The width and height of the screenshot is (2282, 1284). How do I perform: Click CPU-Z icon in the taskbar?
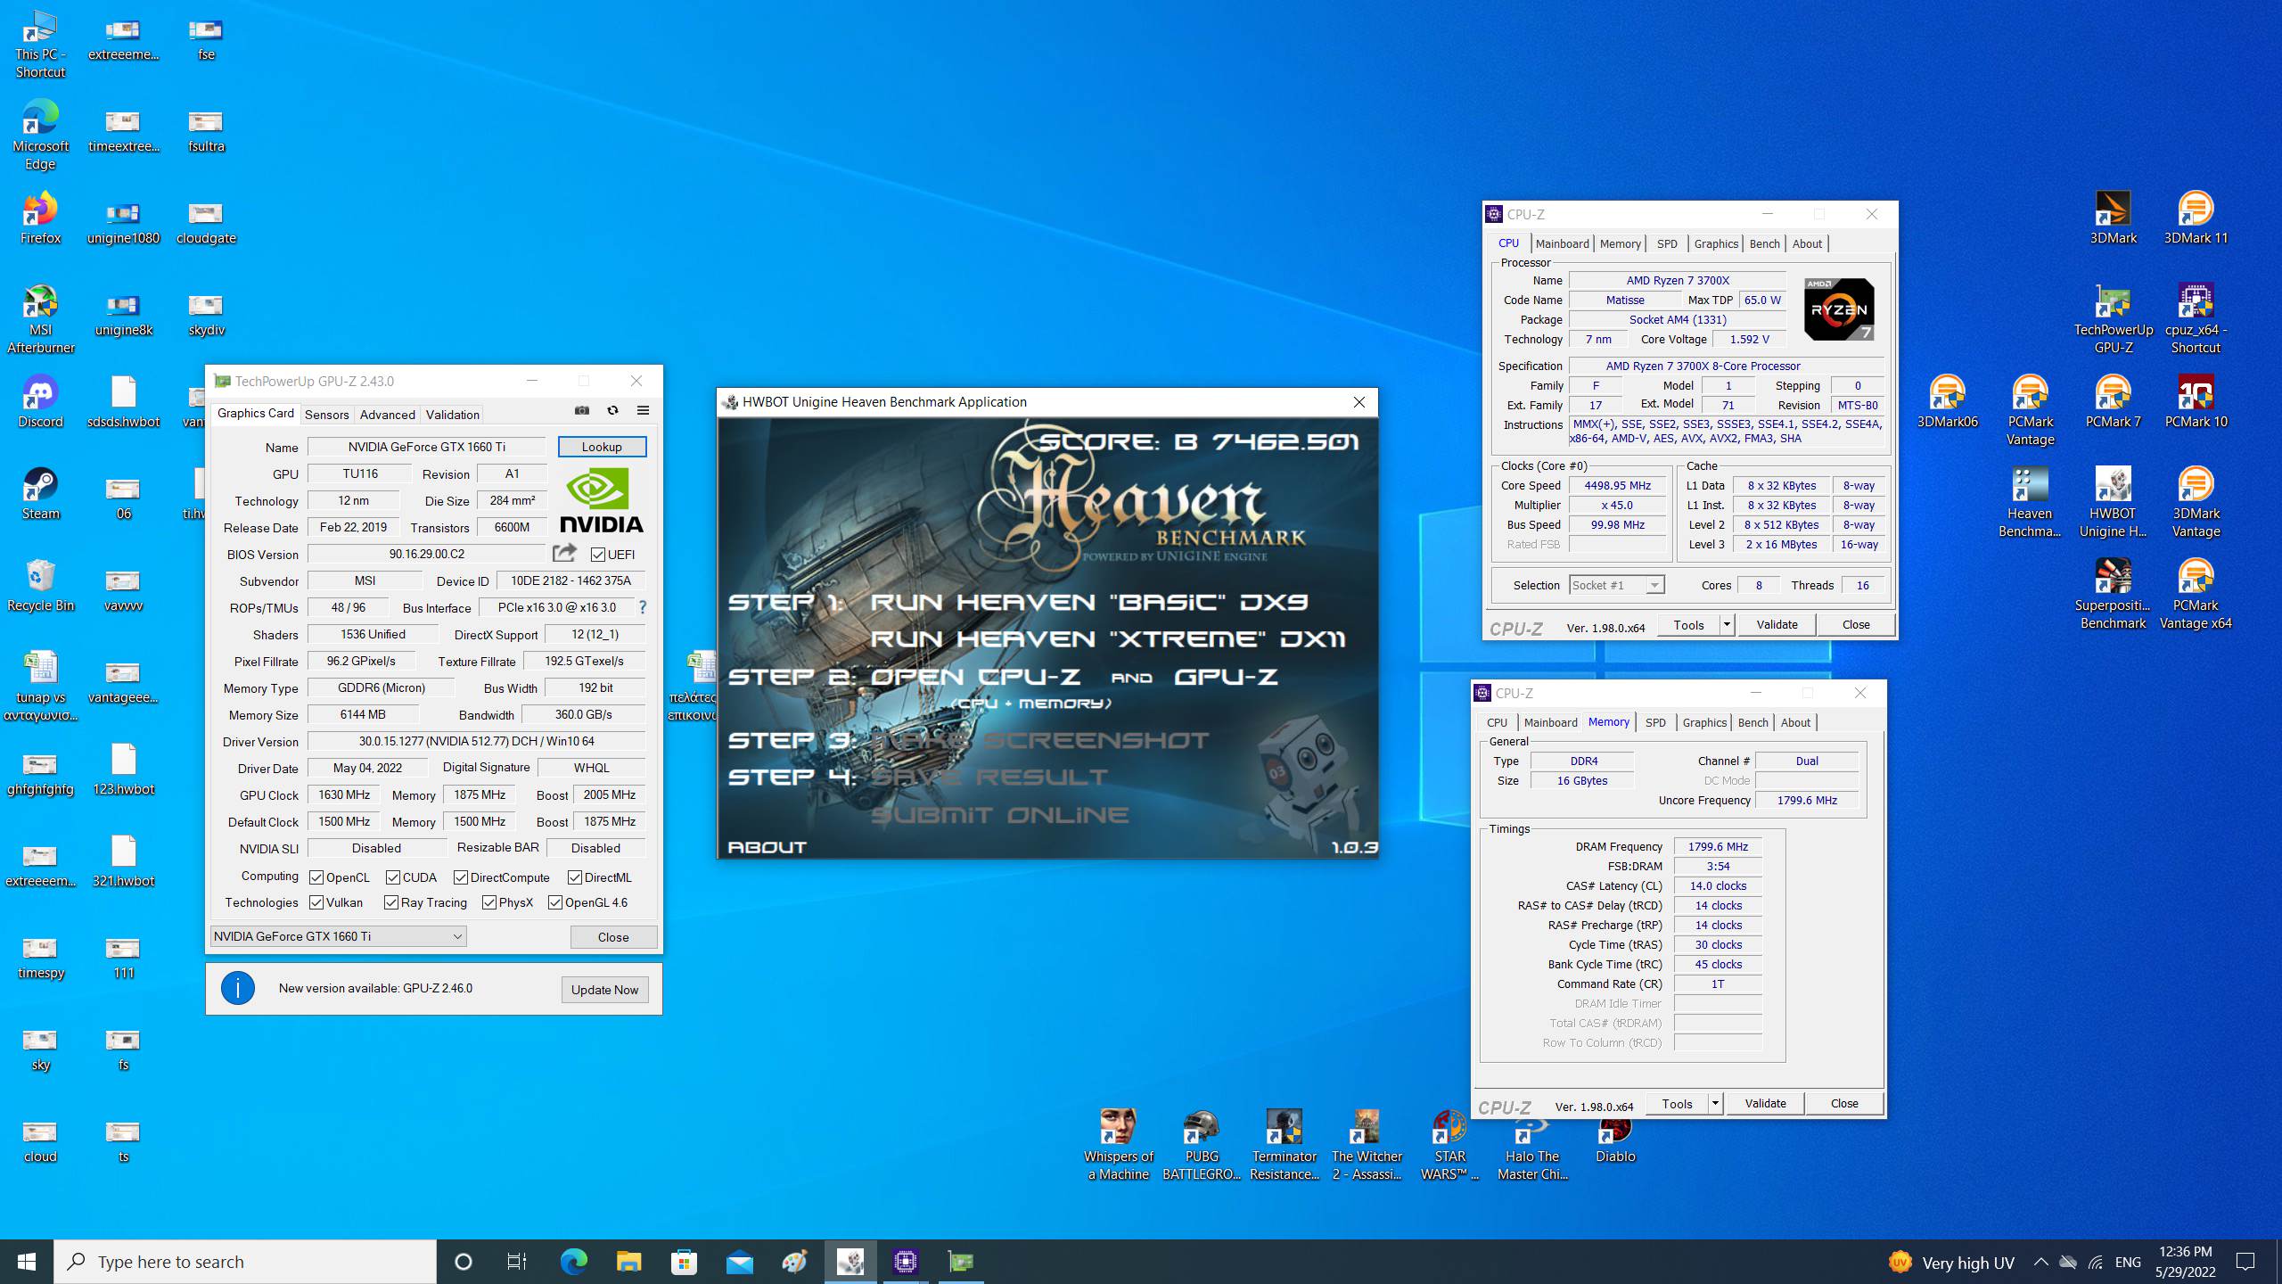tap(905, 1261)
